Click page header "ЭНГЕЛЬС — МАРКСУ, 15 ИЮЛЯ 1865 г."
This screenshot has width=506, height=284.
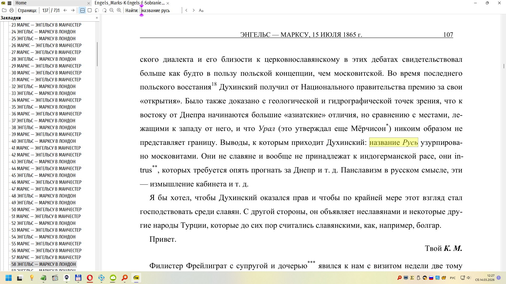301,35
